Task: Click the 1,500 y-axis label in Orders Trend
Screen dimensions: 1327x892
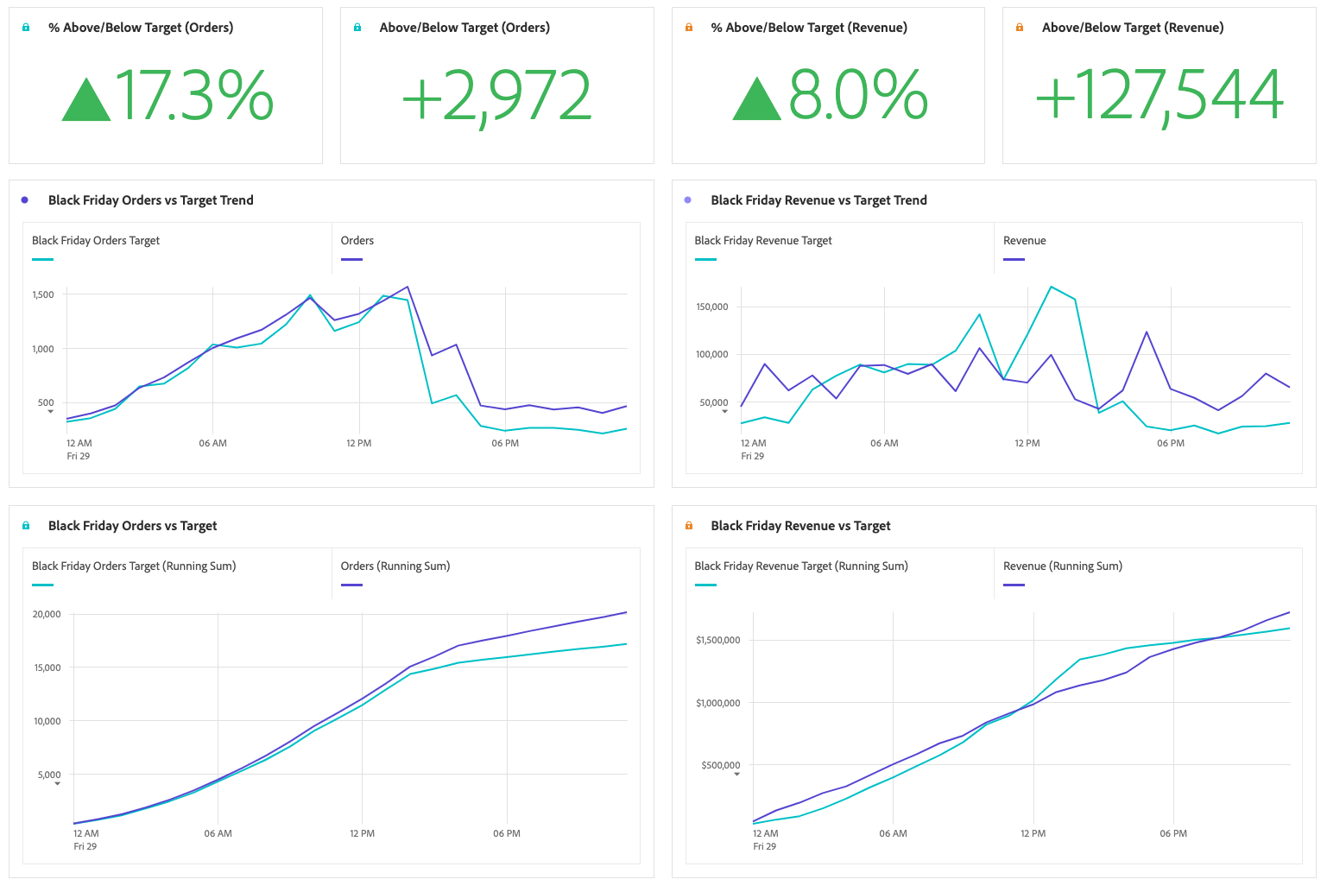Action: [43, 294]
